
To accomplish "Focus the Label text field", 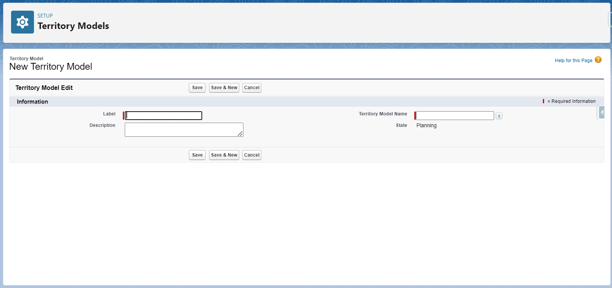I will point(164,115).
